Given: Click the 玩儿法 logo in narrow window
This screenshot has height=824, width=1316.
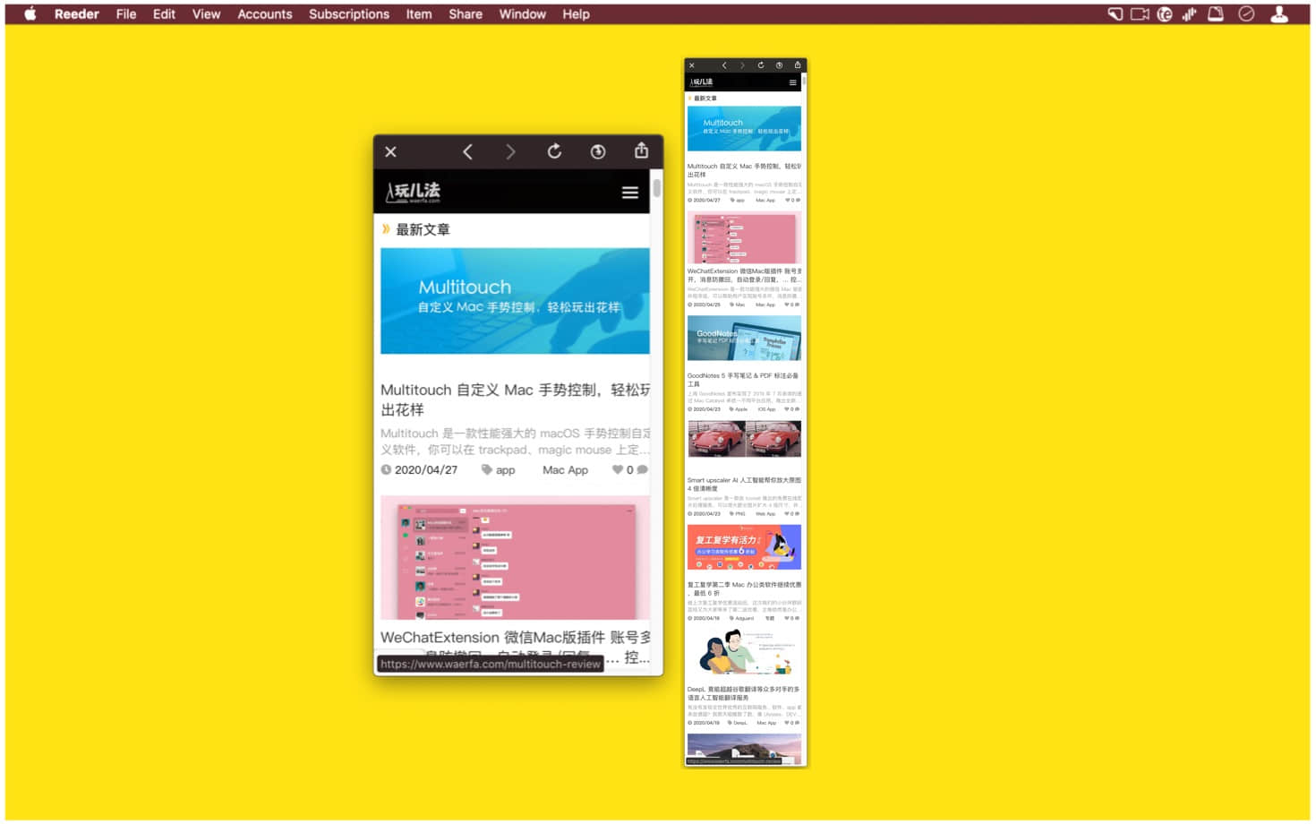Looking at the screenshot, I should [x=701, y=82].
